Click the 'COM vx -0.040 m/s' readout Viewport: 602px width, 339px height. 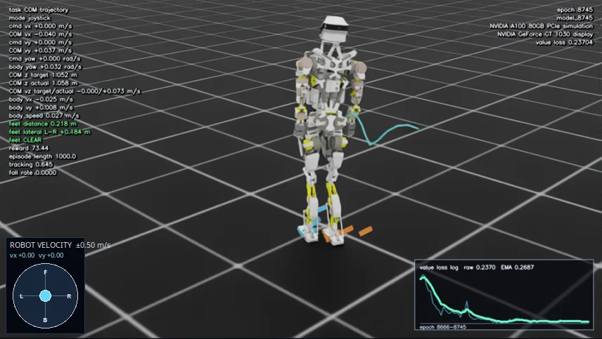tap(40, 34)
